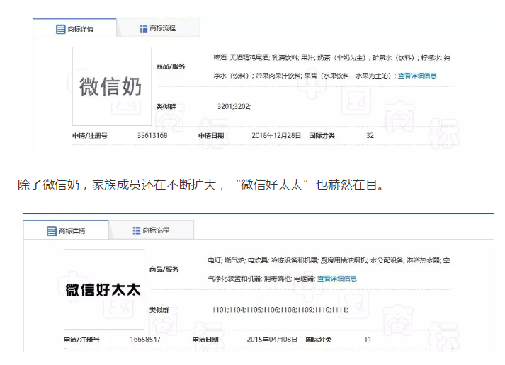This screenshot has width=505, height=365.
Task: Select international class value 11
Action: pyautogui.click(x=368, y=340)
